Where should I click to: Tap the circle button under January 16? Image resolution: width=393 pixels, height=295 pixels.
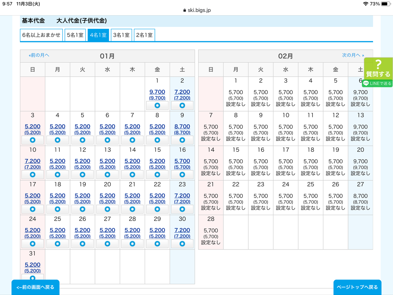pyautogui.click(x=182, y=175)
